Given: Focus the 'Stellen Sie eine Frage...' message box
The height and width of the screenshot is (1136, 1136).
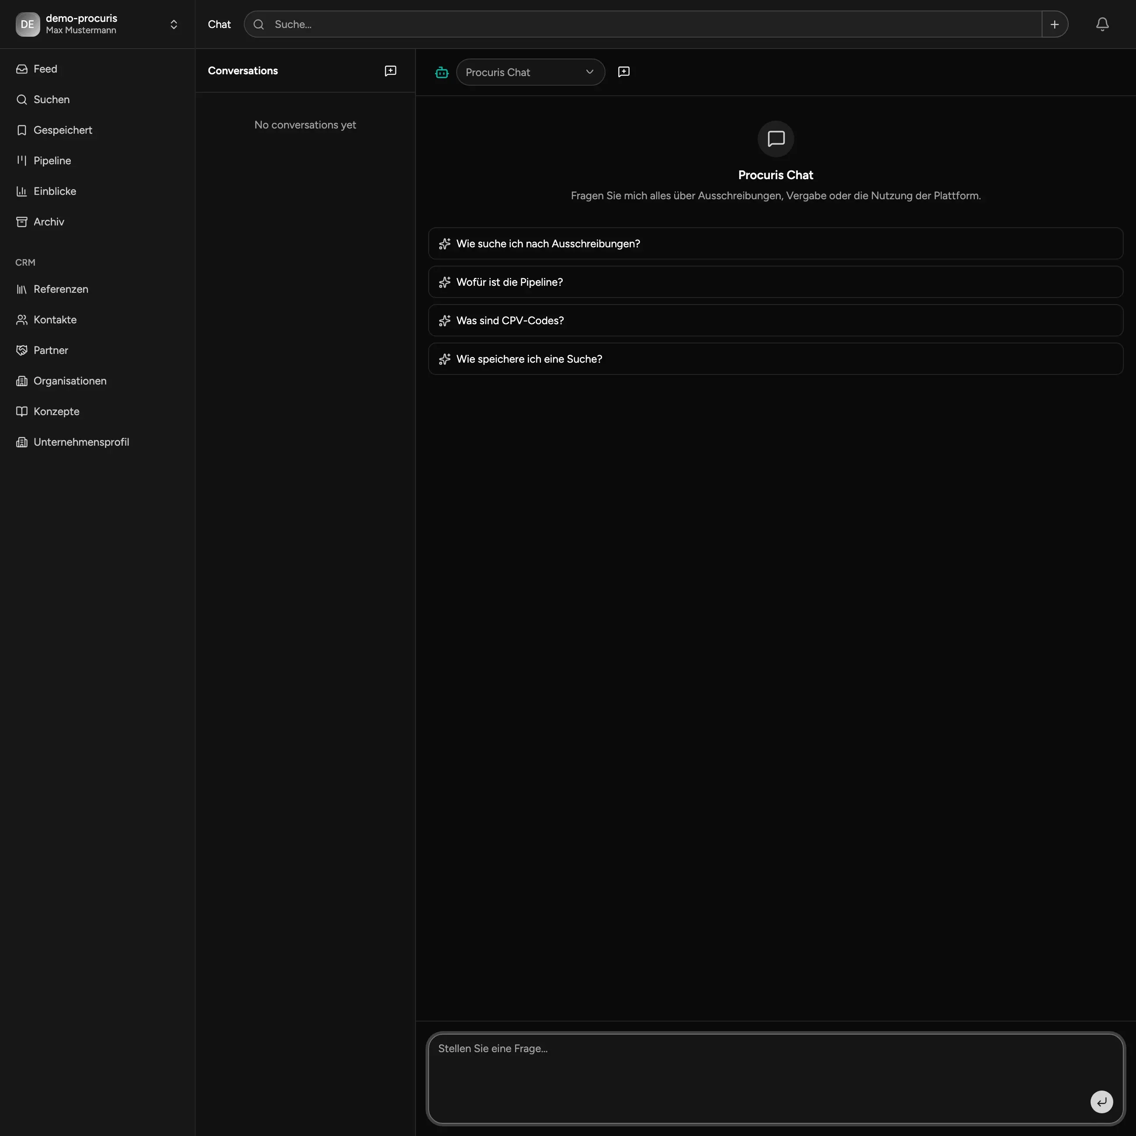Looking at the screenshot, I should point(776,1078).
